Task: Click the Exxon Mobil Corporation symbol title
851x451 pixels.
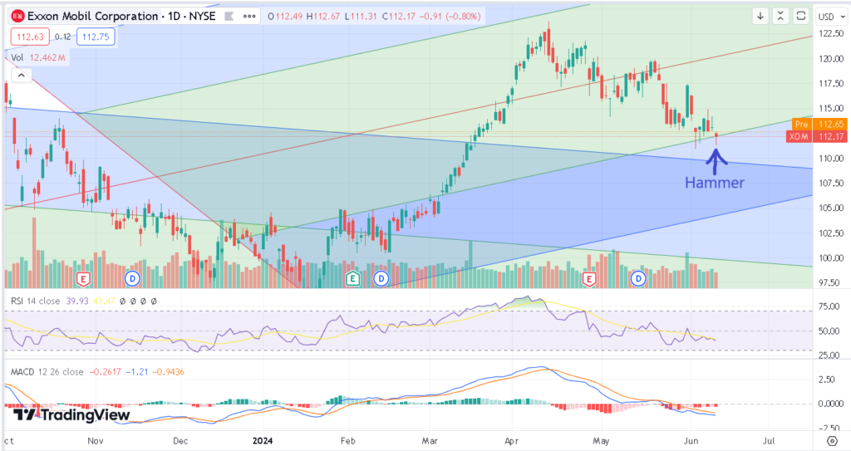Action: pos(93,17)
